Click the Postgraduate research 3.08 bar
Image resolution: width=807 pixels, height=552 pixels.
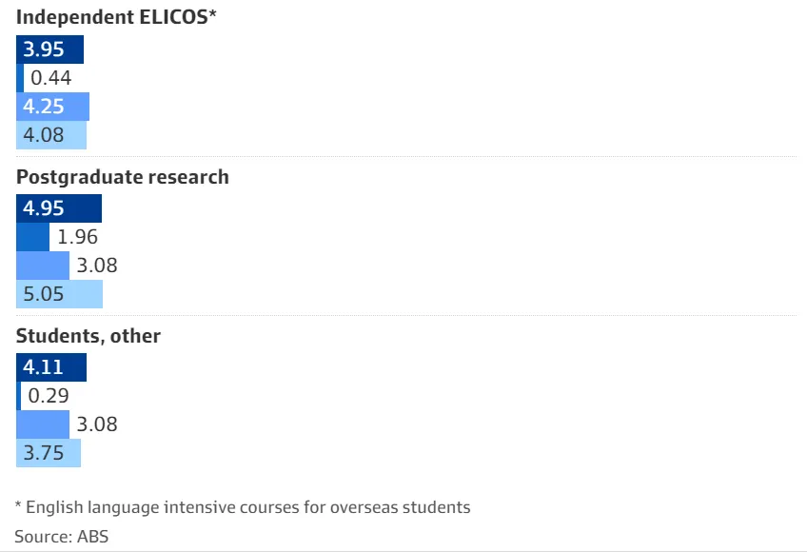[x=43, y=266]
